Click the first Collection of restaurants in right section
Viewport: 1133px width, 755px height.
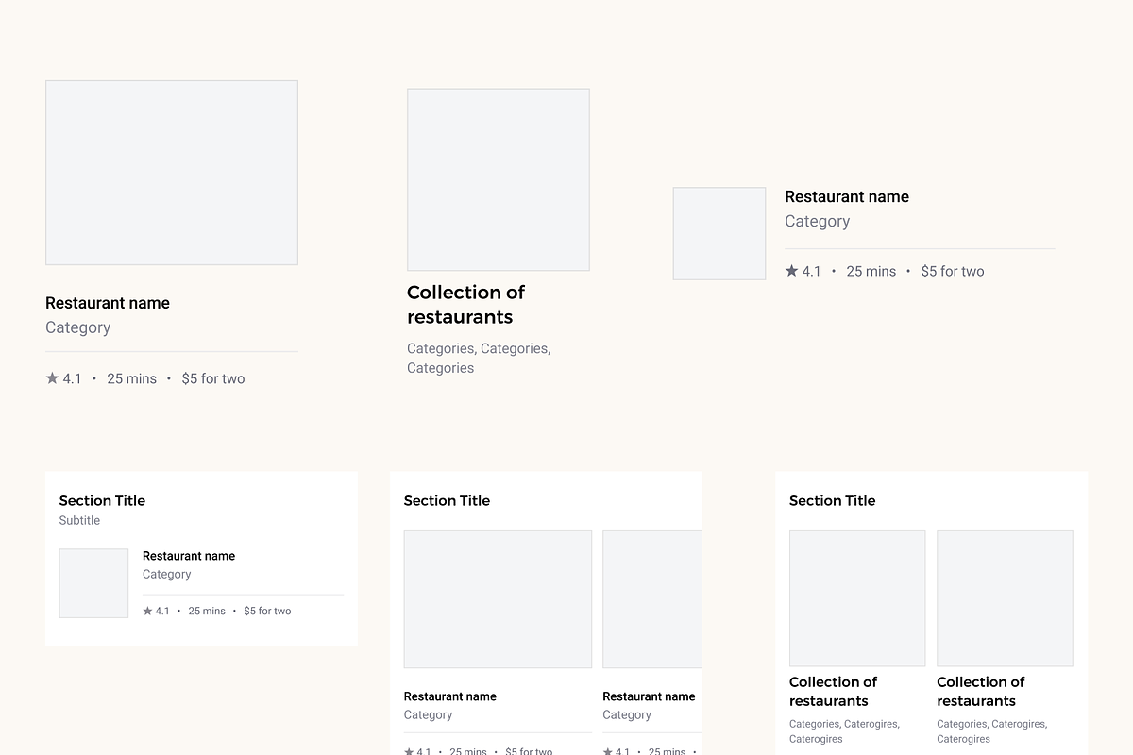(x=834, y=691)
